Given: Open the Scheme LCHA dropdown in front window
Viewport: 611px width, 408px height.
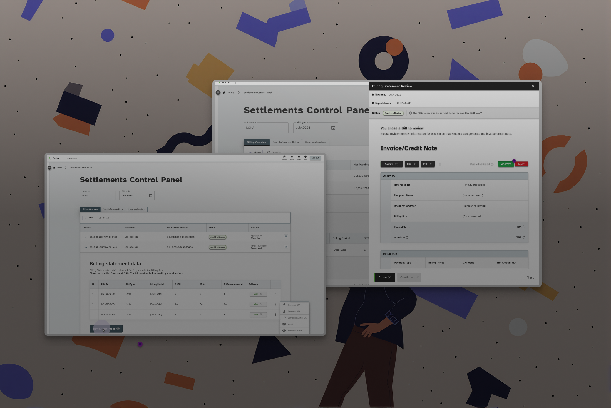Looking at the screenshot, I should coord(97,196).
